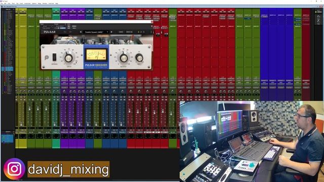This screenshot has height=182, width=324.
Task: Open the plugin preset name dropdown
Action: pos(96,32)
